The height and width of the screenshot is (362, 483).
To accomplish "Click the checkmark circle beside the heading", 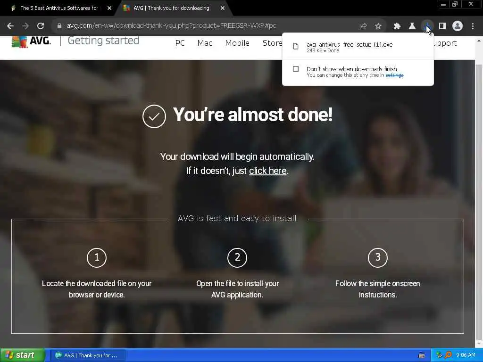I will (154, 117).
